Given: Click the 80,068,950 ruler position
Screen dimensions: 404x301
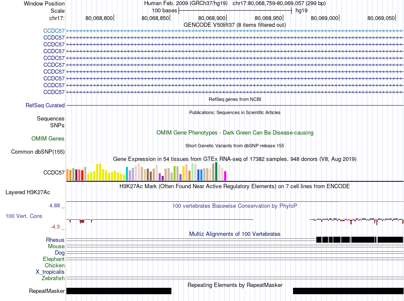Looking at the screenshot, I should pyautogui.click(x=268, y=18).
